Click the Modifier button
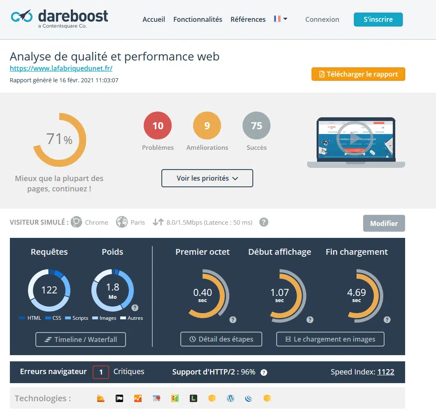Viewport: 436px width, 414px height. pyautogui.click(x=384, y=223)
